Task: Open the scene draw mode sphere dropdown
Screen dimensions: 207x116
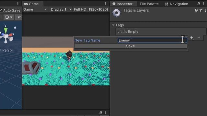Action: coord(9,17)
